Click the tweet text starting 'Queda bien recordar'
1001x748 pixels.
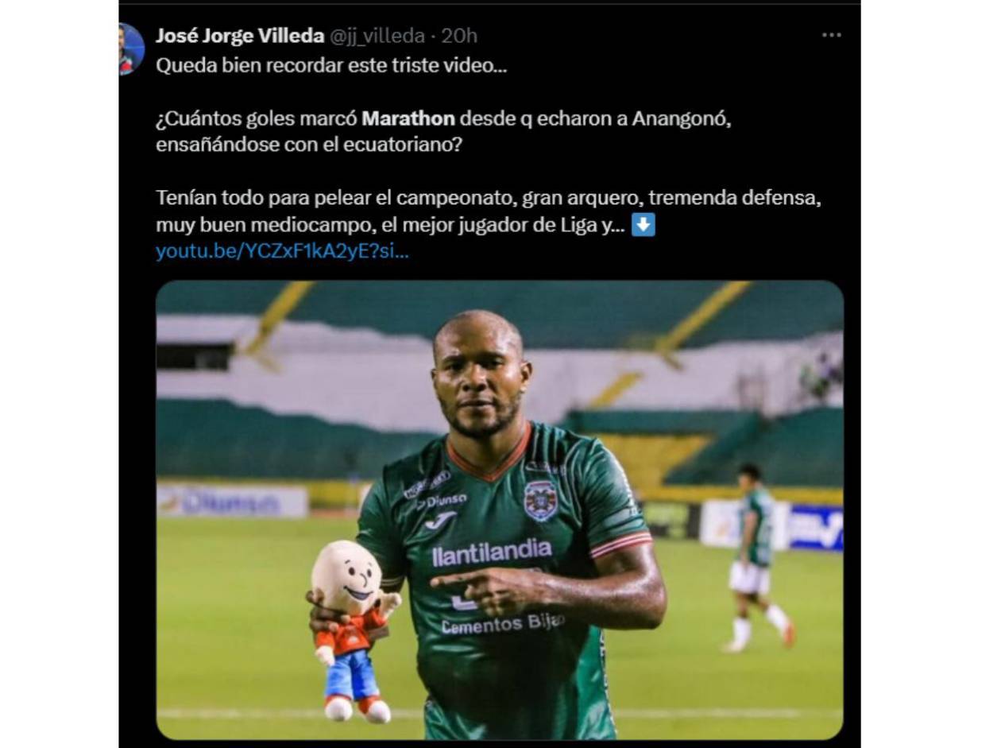(331, 66)
